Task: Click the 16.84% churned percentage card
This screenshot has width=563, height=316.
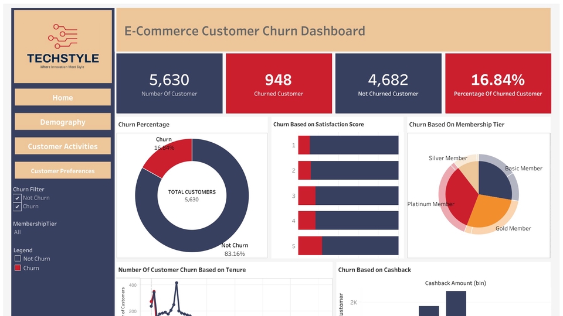Action: (498, 83)
